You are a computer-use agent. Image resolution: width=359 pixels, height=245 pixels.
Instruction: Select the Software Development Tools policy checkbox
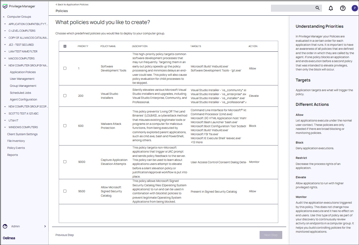tap(65, 68)
